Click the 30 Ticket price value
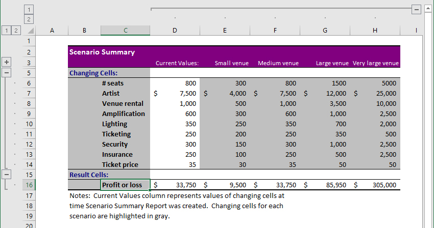 [x=243, y=164]
